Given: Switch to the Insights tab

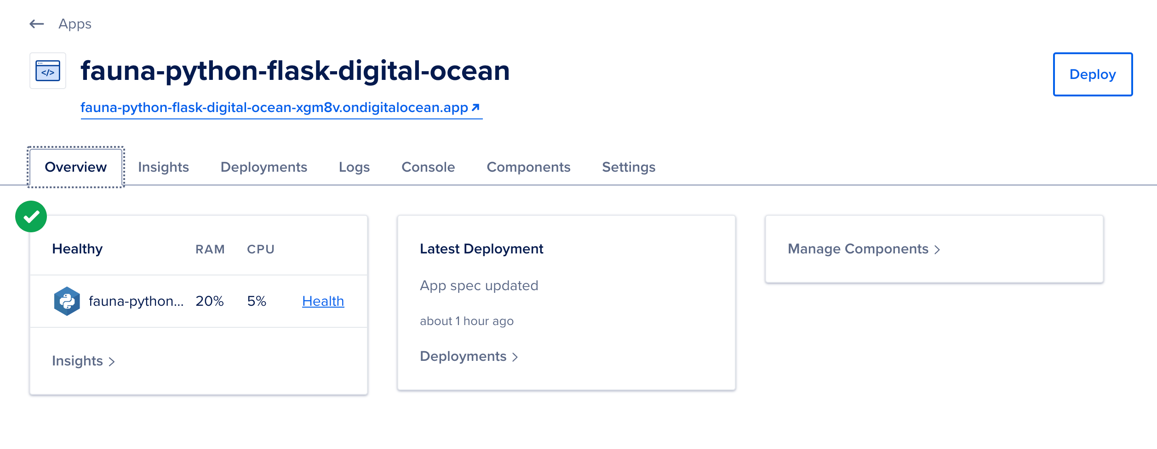Looking at the screenshot, I should [163, 167].
